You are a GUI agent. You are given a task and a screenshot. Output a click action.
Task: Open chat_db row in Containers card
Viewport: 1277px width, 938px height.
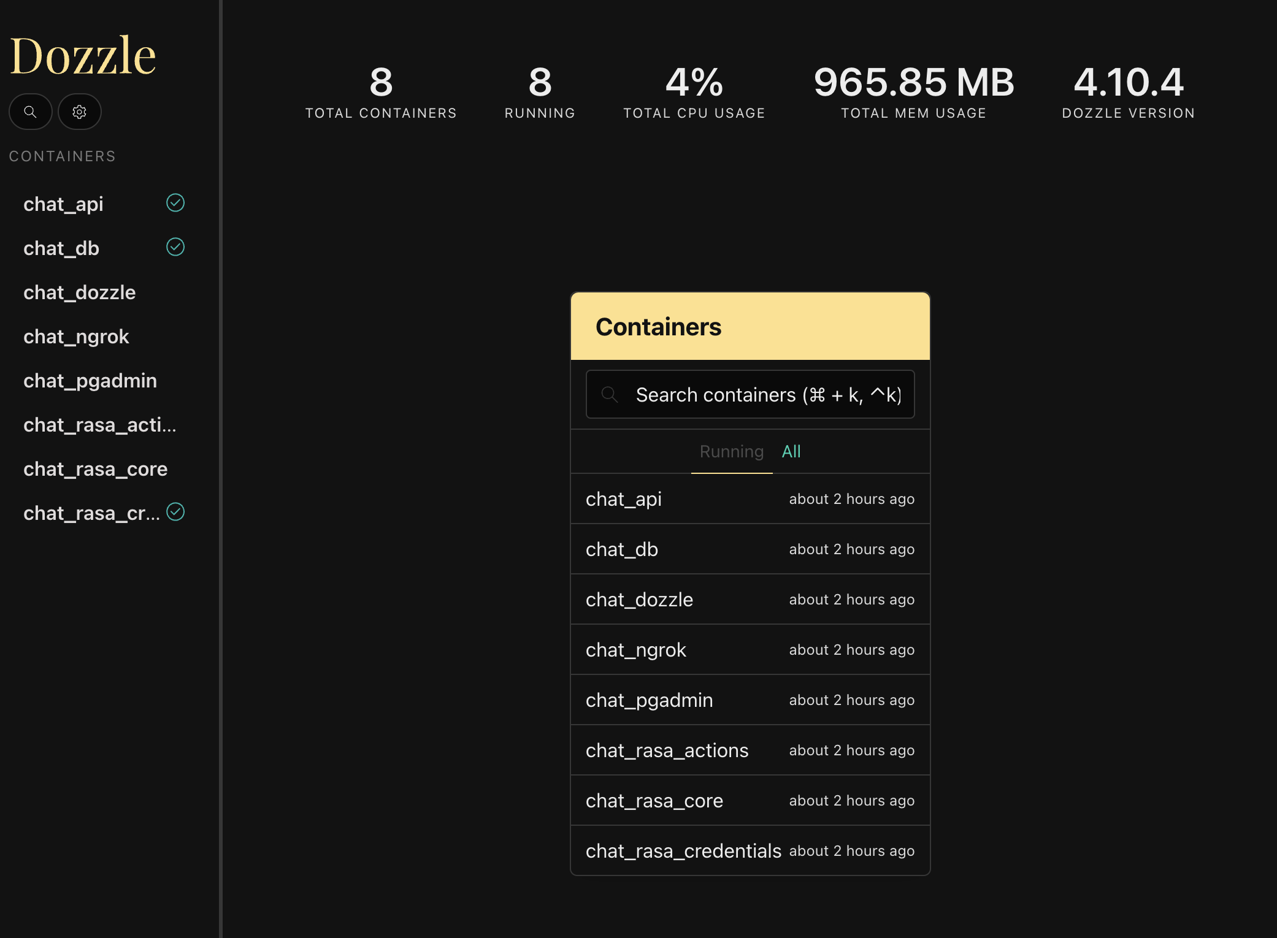pos(750,549)
